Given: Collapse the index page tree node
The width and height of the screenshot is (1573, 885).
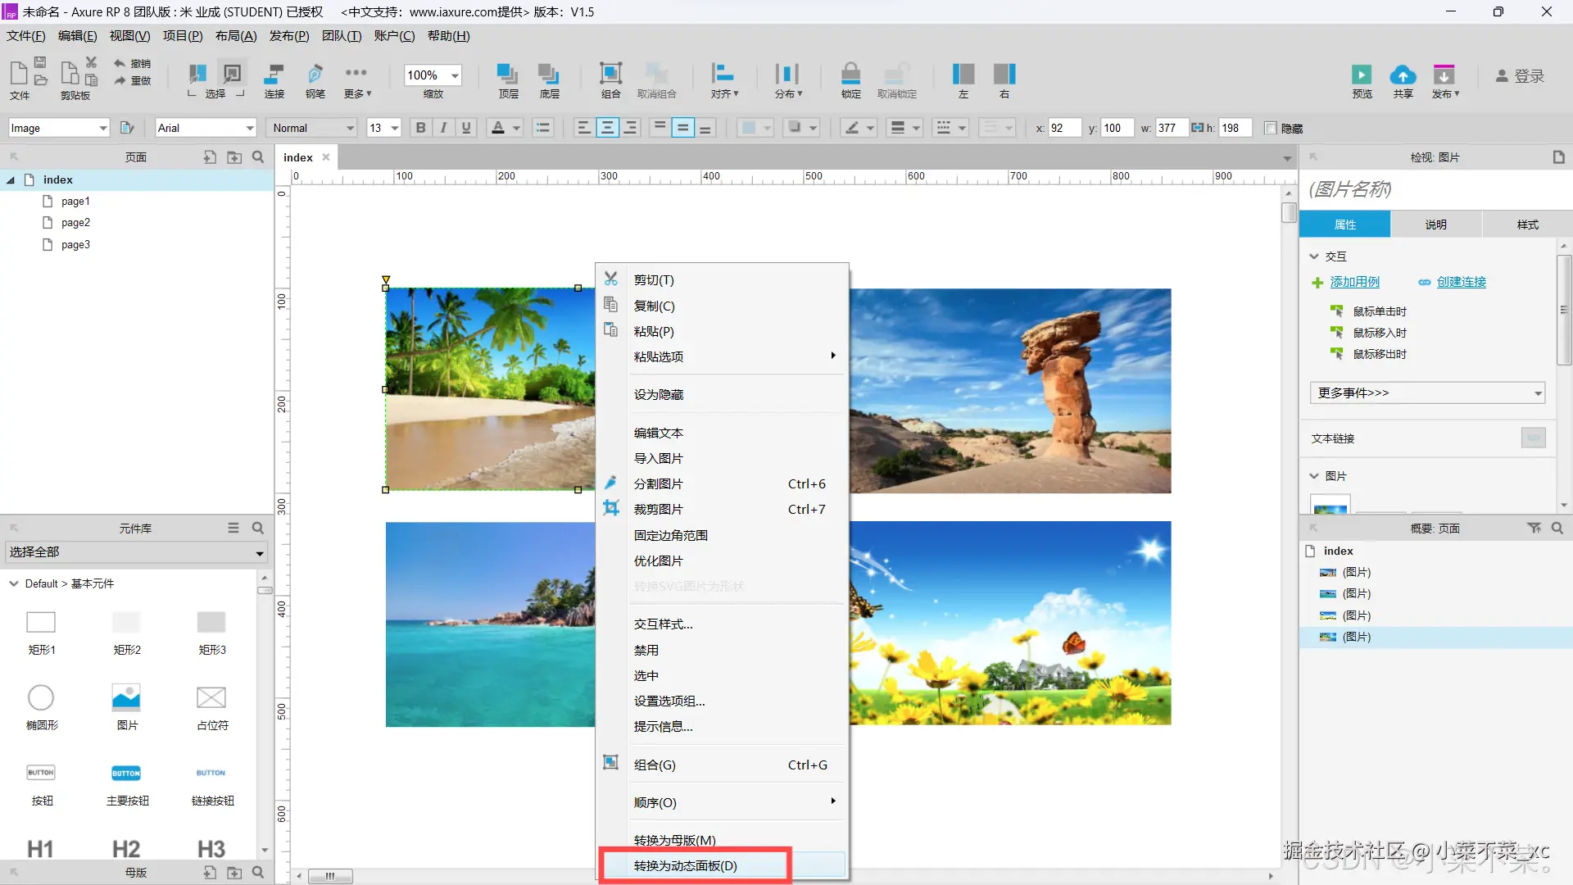Looking at the screenshot, I should (11, 180).
